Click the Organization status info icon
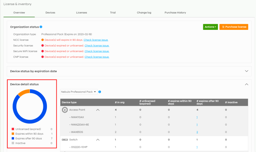 pos(41,27)
